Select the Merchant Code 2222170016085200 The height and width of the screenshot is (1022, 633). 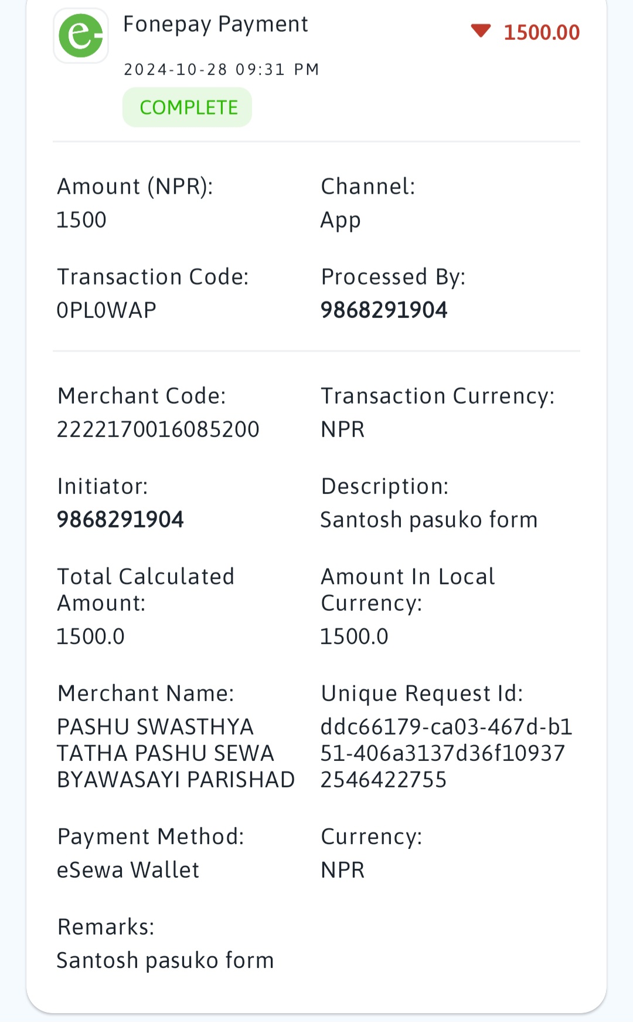[x=158, y=429]
